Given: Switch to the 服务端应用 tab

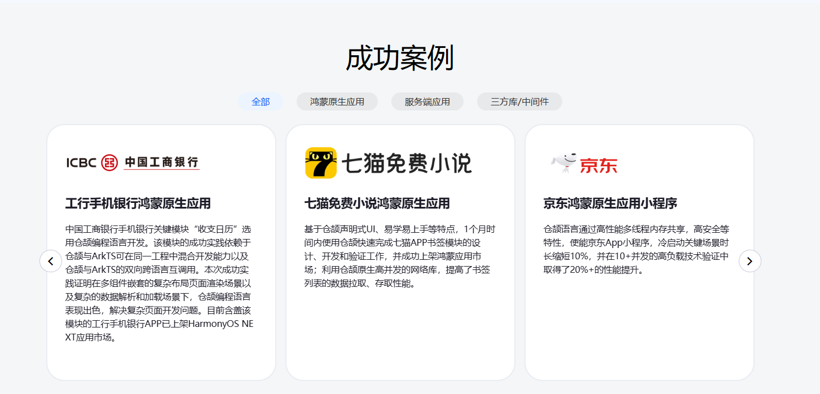Looking at the screenshot, I should click(x=427, y=102).
